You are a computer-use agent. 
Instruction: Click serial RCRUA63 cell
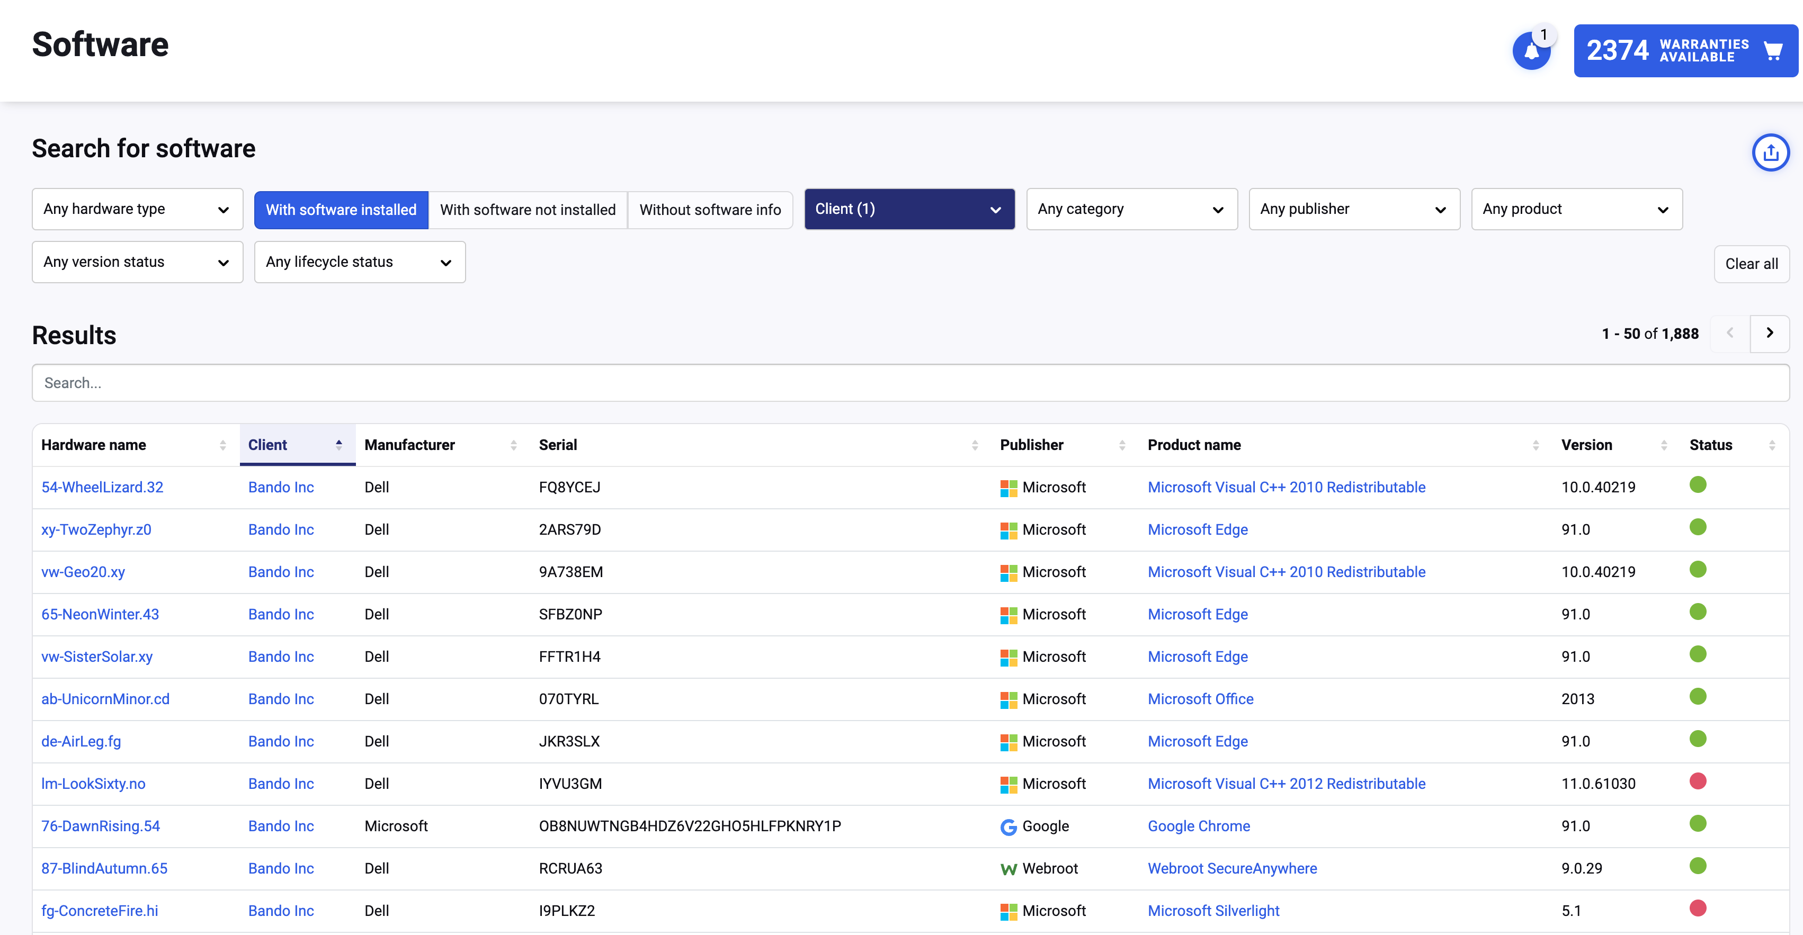570,868
